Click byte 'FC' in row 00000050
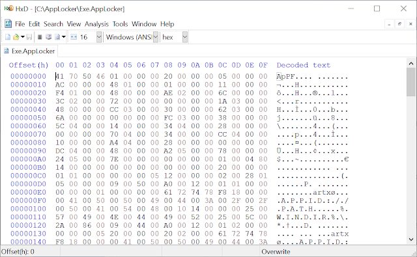Viewport: 417px width, 257px height. pyautogui.click(x=168, y=118)
